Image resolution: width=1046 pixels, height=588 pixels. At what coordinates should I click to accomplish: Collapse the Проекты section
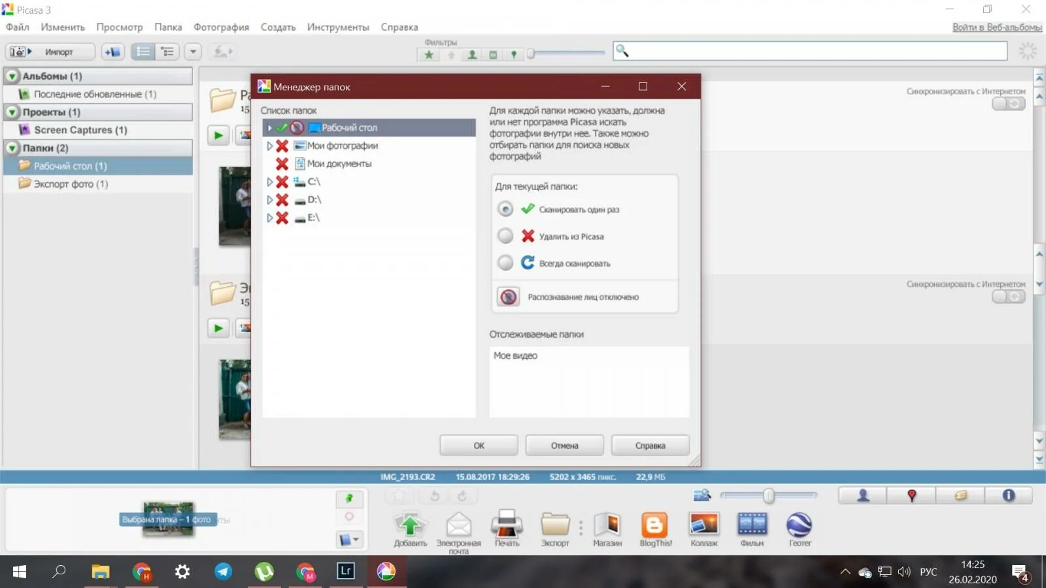click(x=12, y=112)
